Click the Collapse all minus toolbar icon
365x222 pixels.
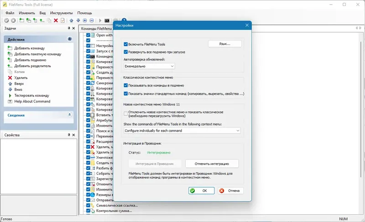tap(92, 21)
